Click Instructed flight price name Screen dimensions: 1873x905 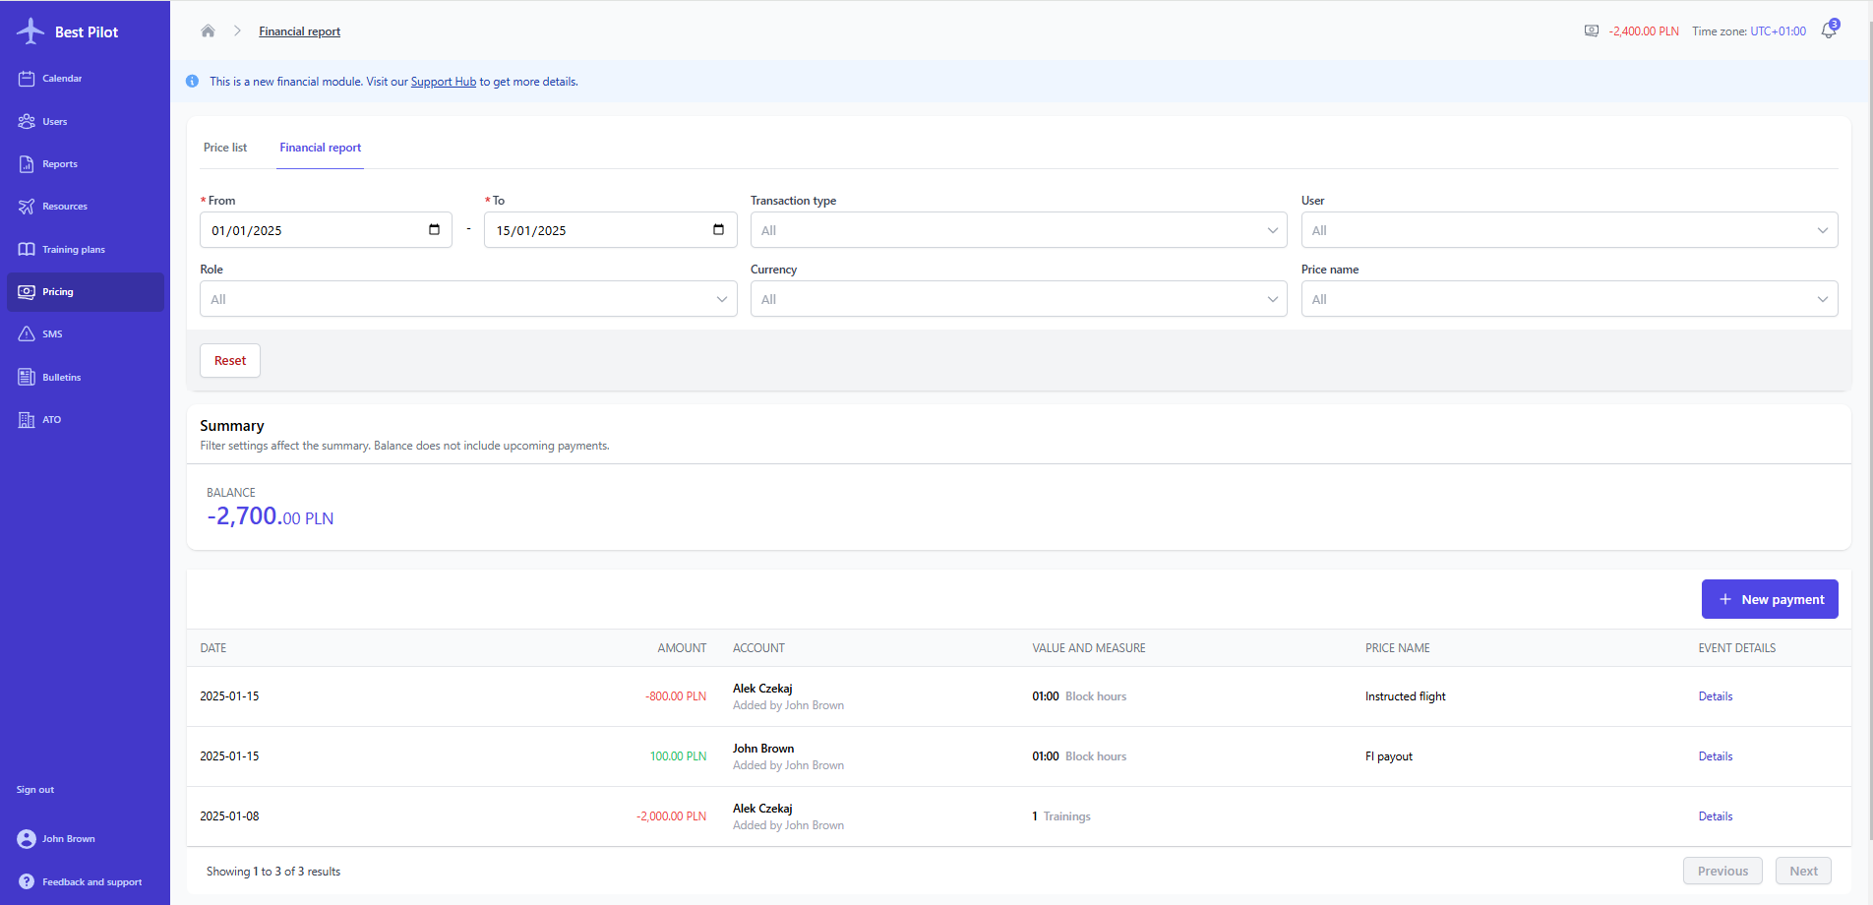pos(1406,696)
